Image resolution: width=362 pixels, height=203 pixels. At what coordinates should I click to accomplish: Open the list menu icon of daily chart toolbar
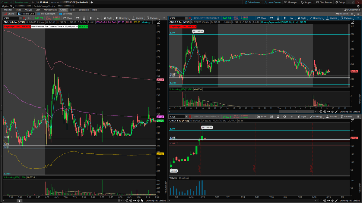pyautogui.click(x=358, y=116)
